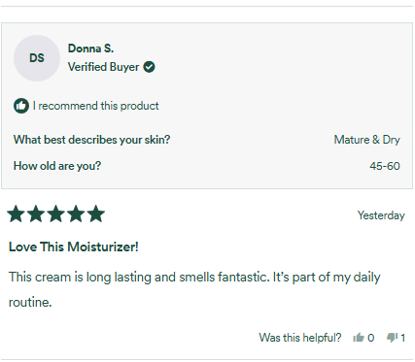Viewport: 415px width, 362px height.
Task: Click the Verified Buyer label
Action: click(x=103, y=67)
